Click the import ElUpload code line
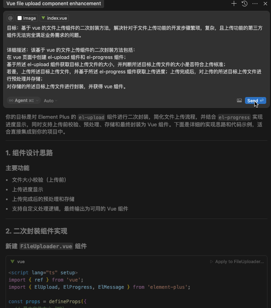Viewport: 271px width, 308px height. 99,287
